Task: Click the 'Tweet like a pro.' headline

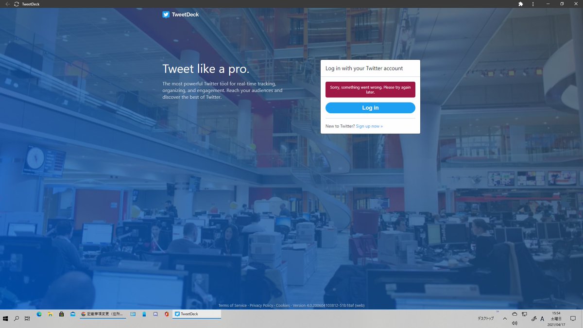Action: pyautogui.click(x=206, y=69)
